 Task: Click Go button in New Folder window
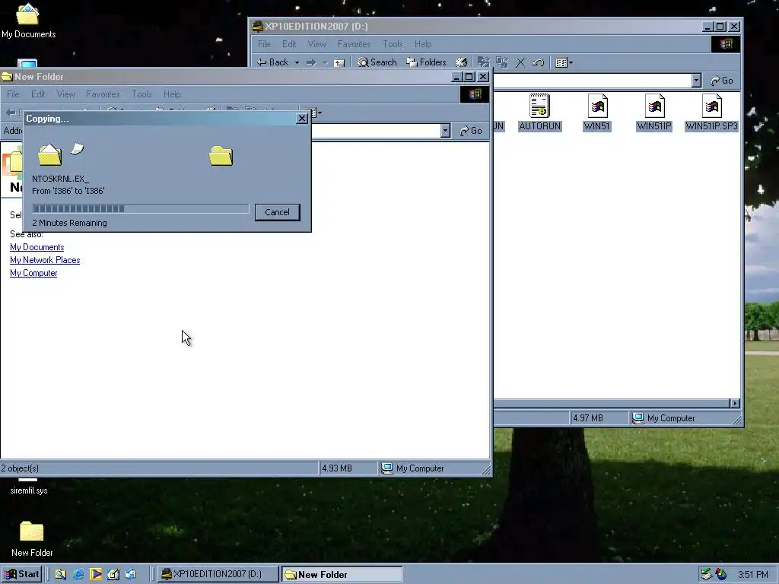point(471,131)
